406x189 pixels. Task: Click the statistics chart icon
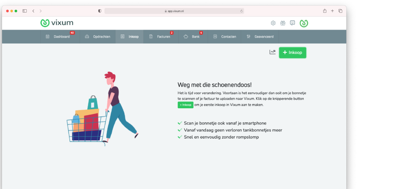(272, 52)
